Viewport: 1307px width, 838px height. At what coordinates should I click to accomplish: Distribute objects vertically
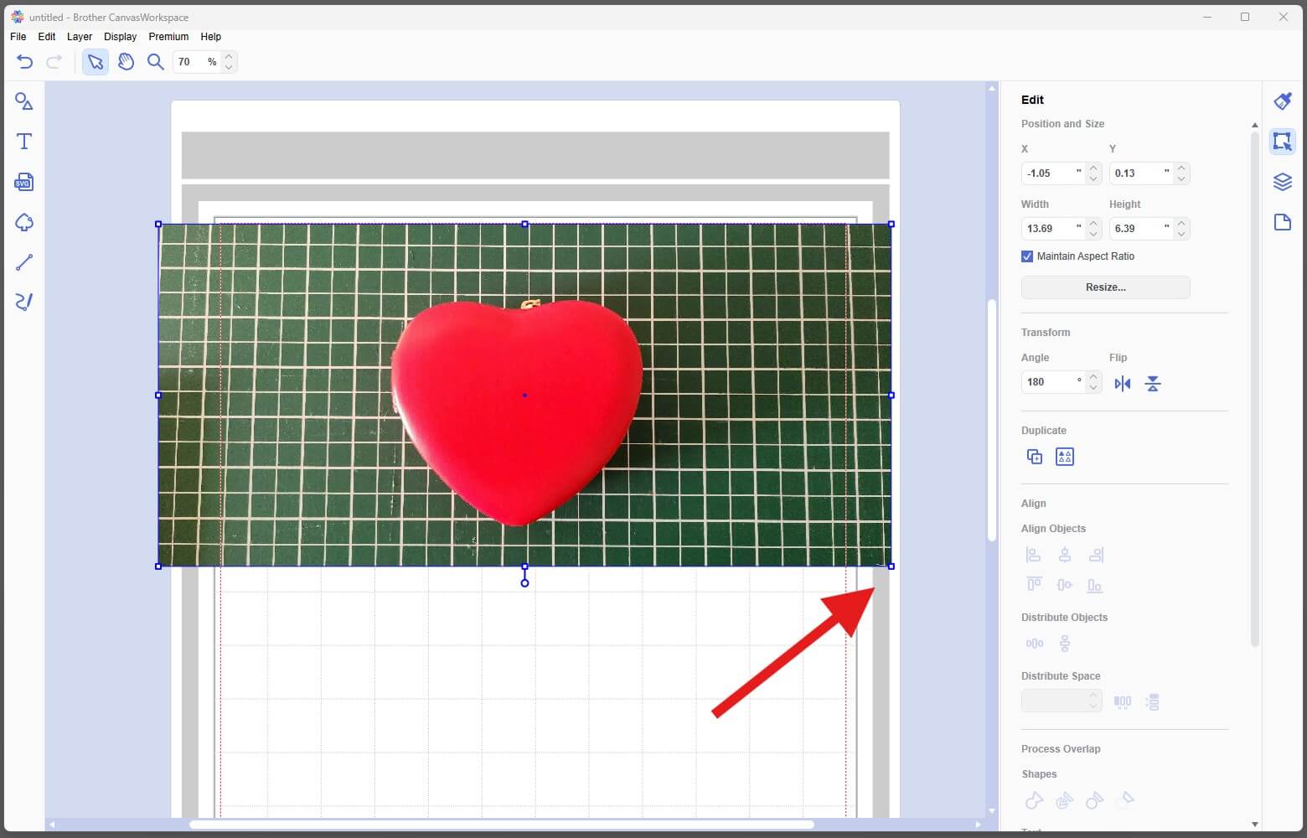[1065, 644]
